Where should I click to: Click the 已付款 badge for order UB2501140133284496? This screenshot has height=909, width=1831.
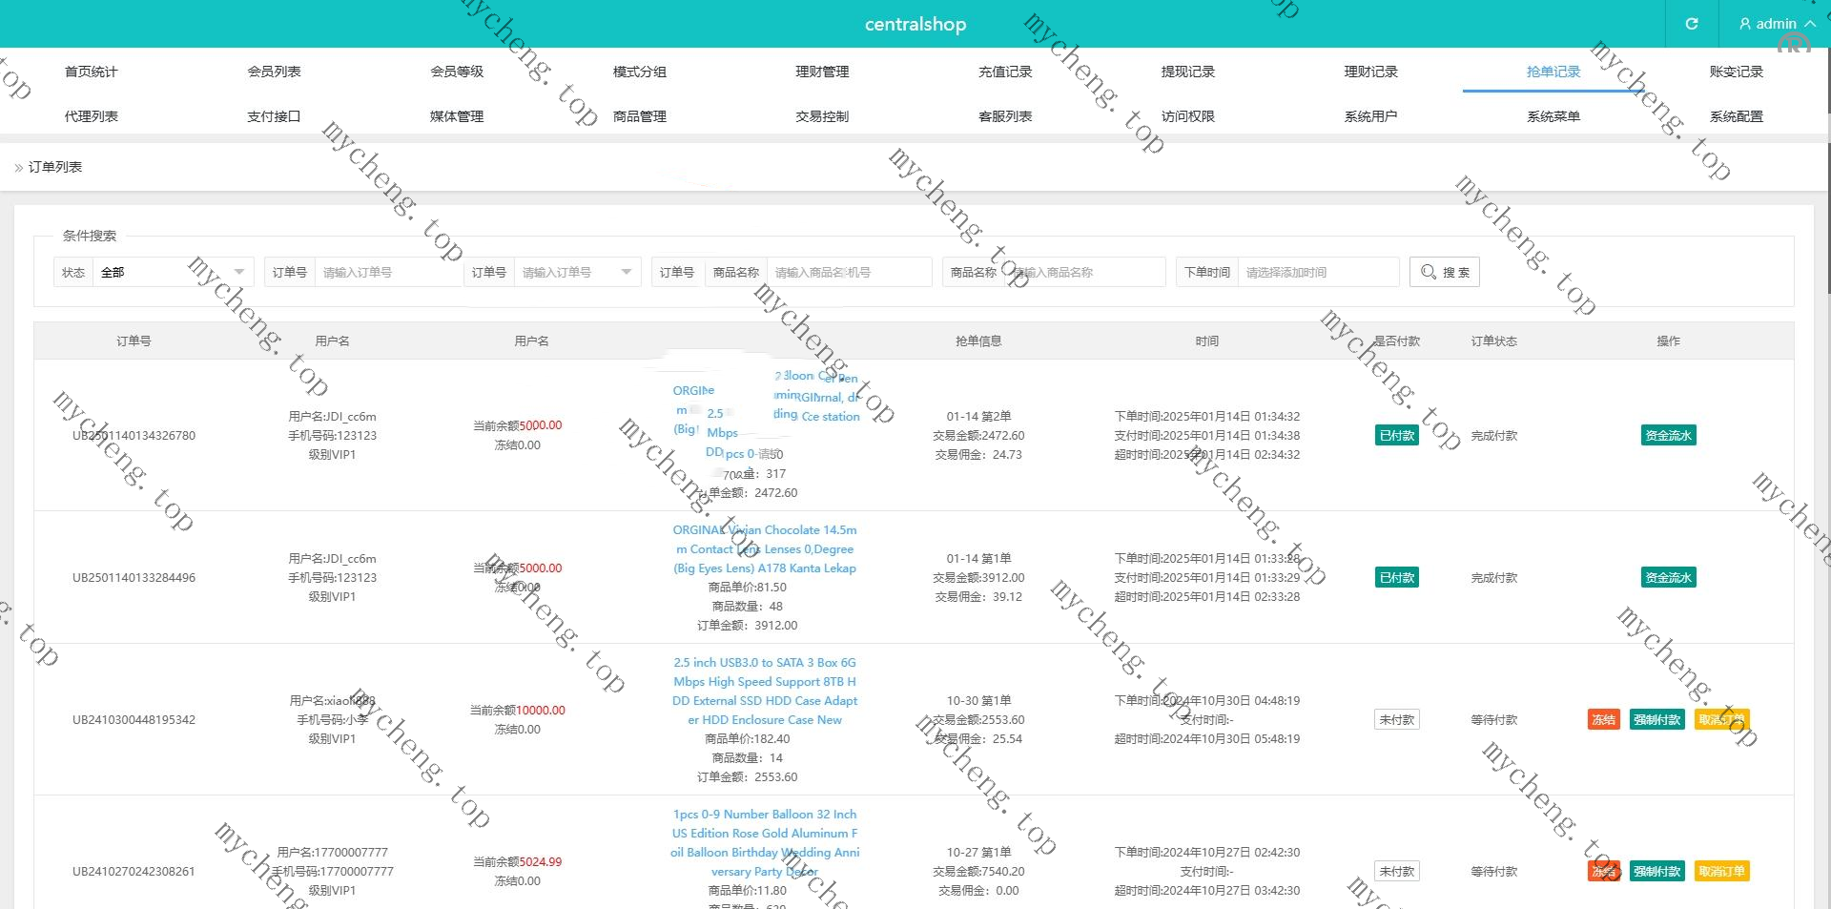[x=1396, y=578]
